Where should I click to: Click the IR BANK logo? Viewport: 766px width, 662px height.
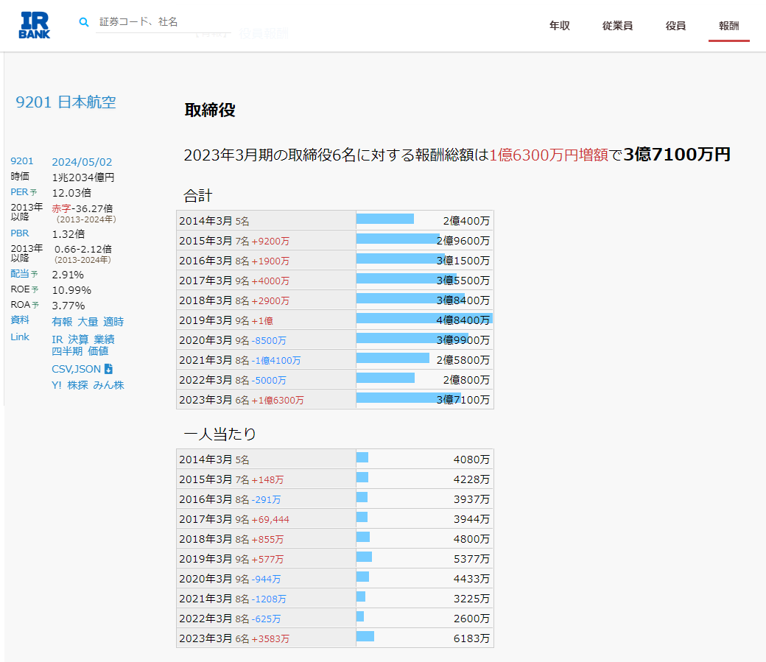tap(35, 25)
